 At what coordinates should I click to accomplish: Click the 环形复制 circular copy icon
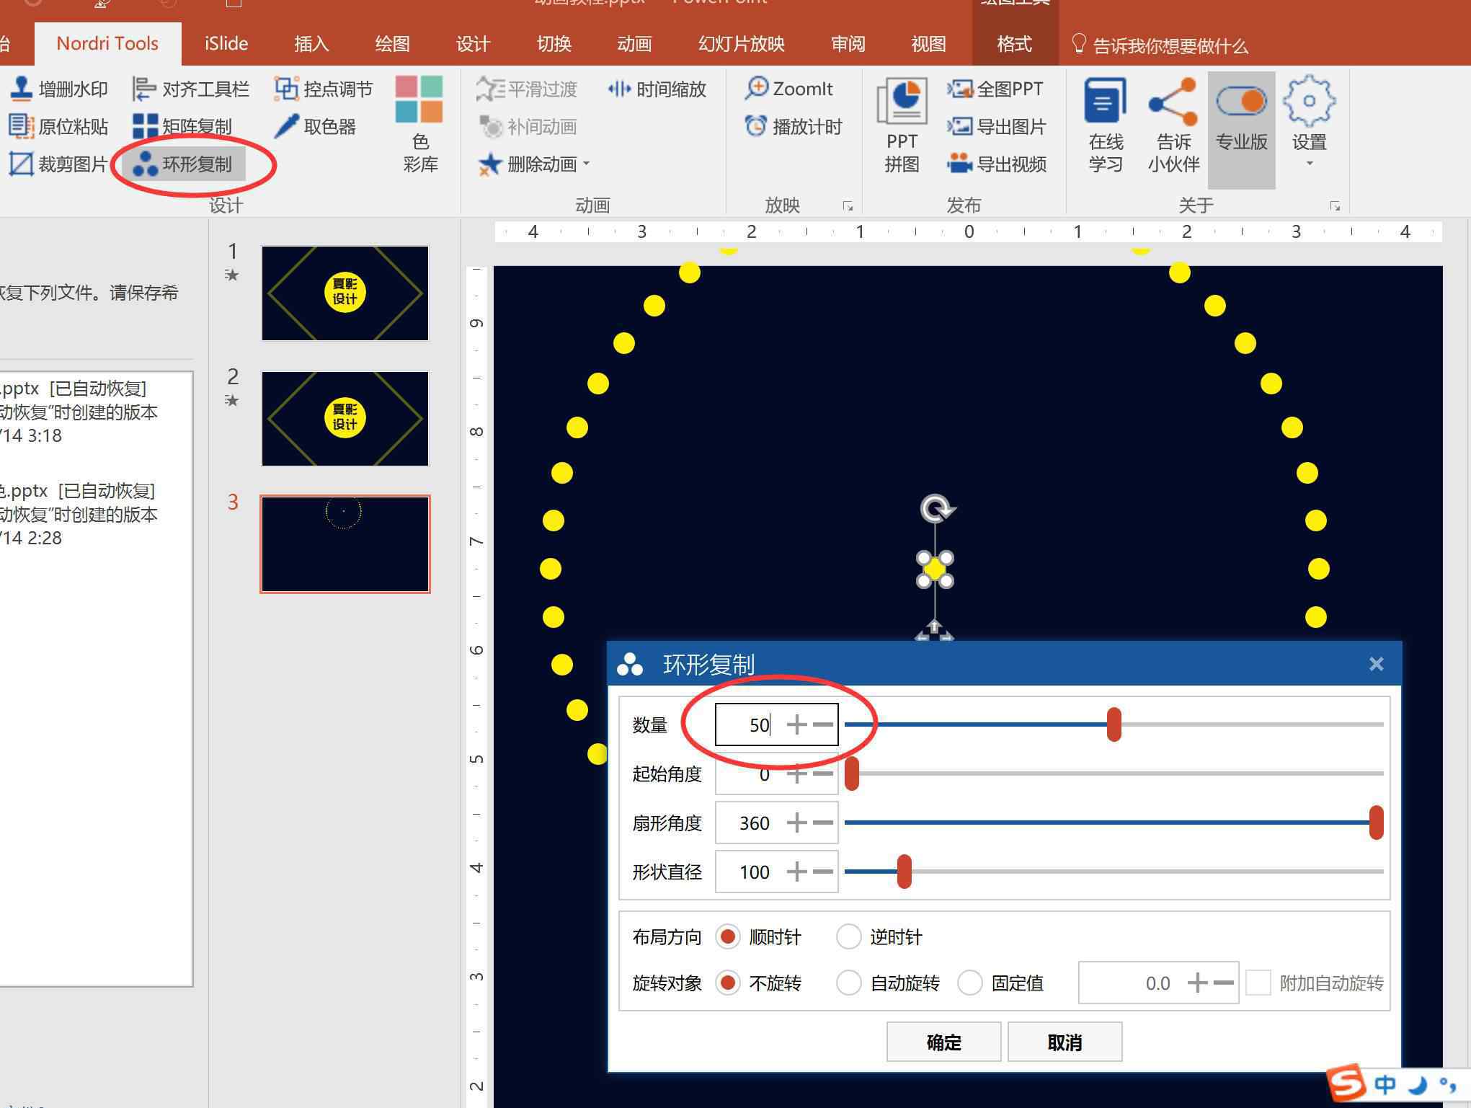(145, 164)
